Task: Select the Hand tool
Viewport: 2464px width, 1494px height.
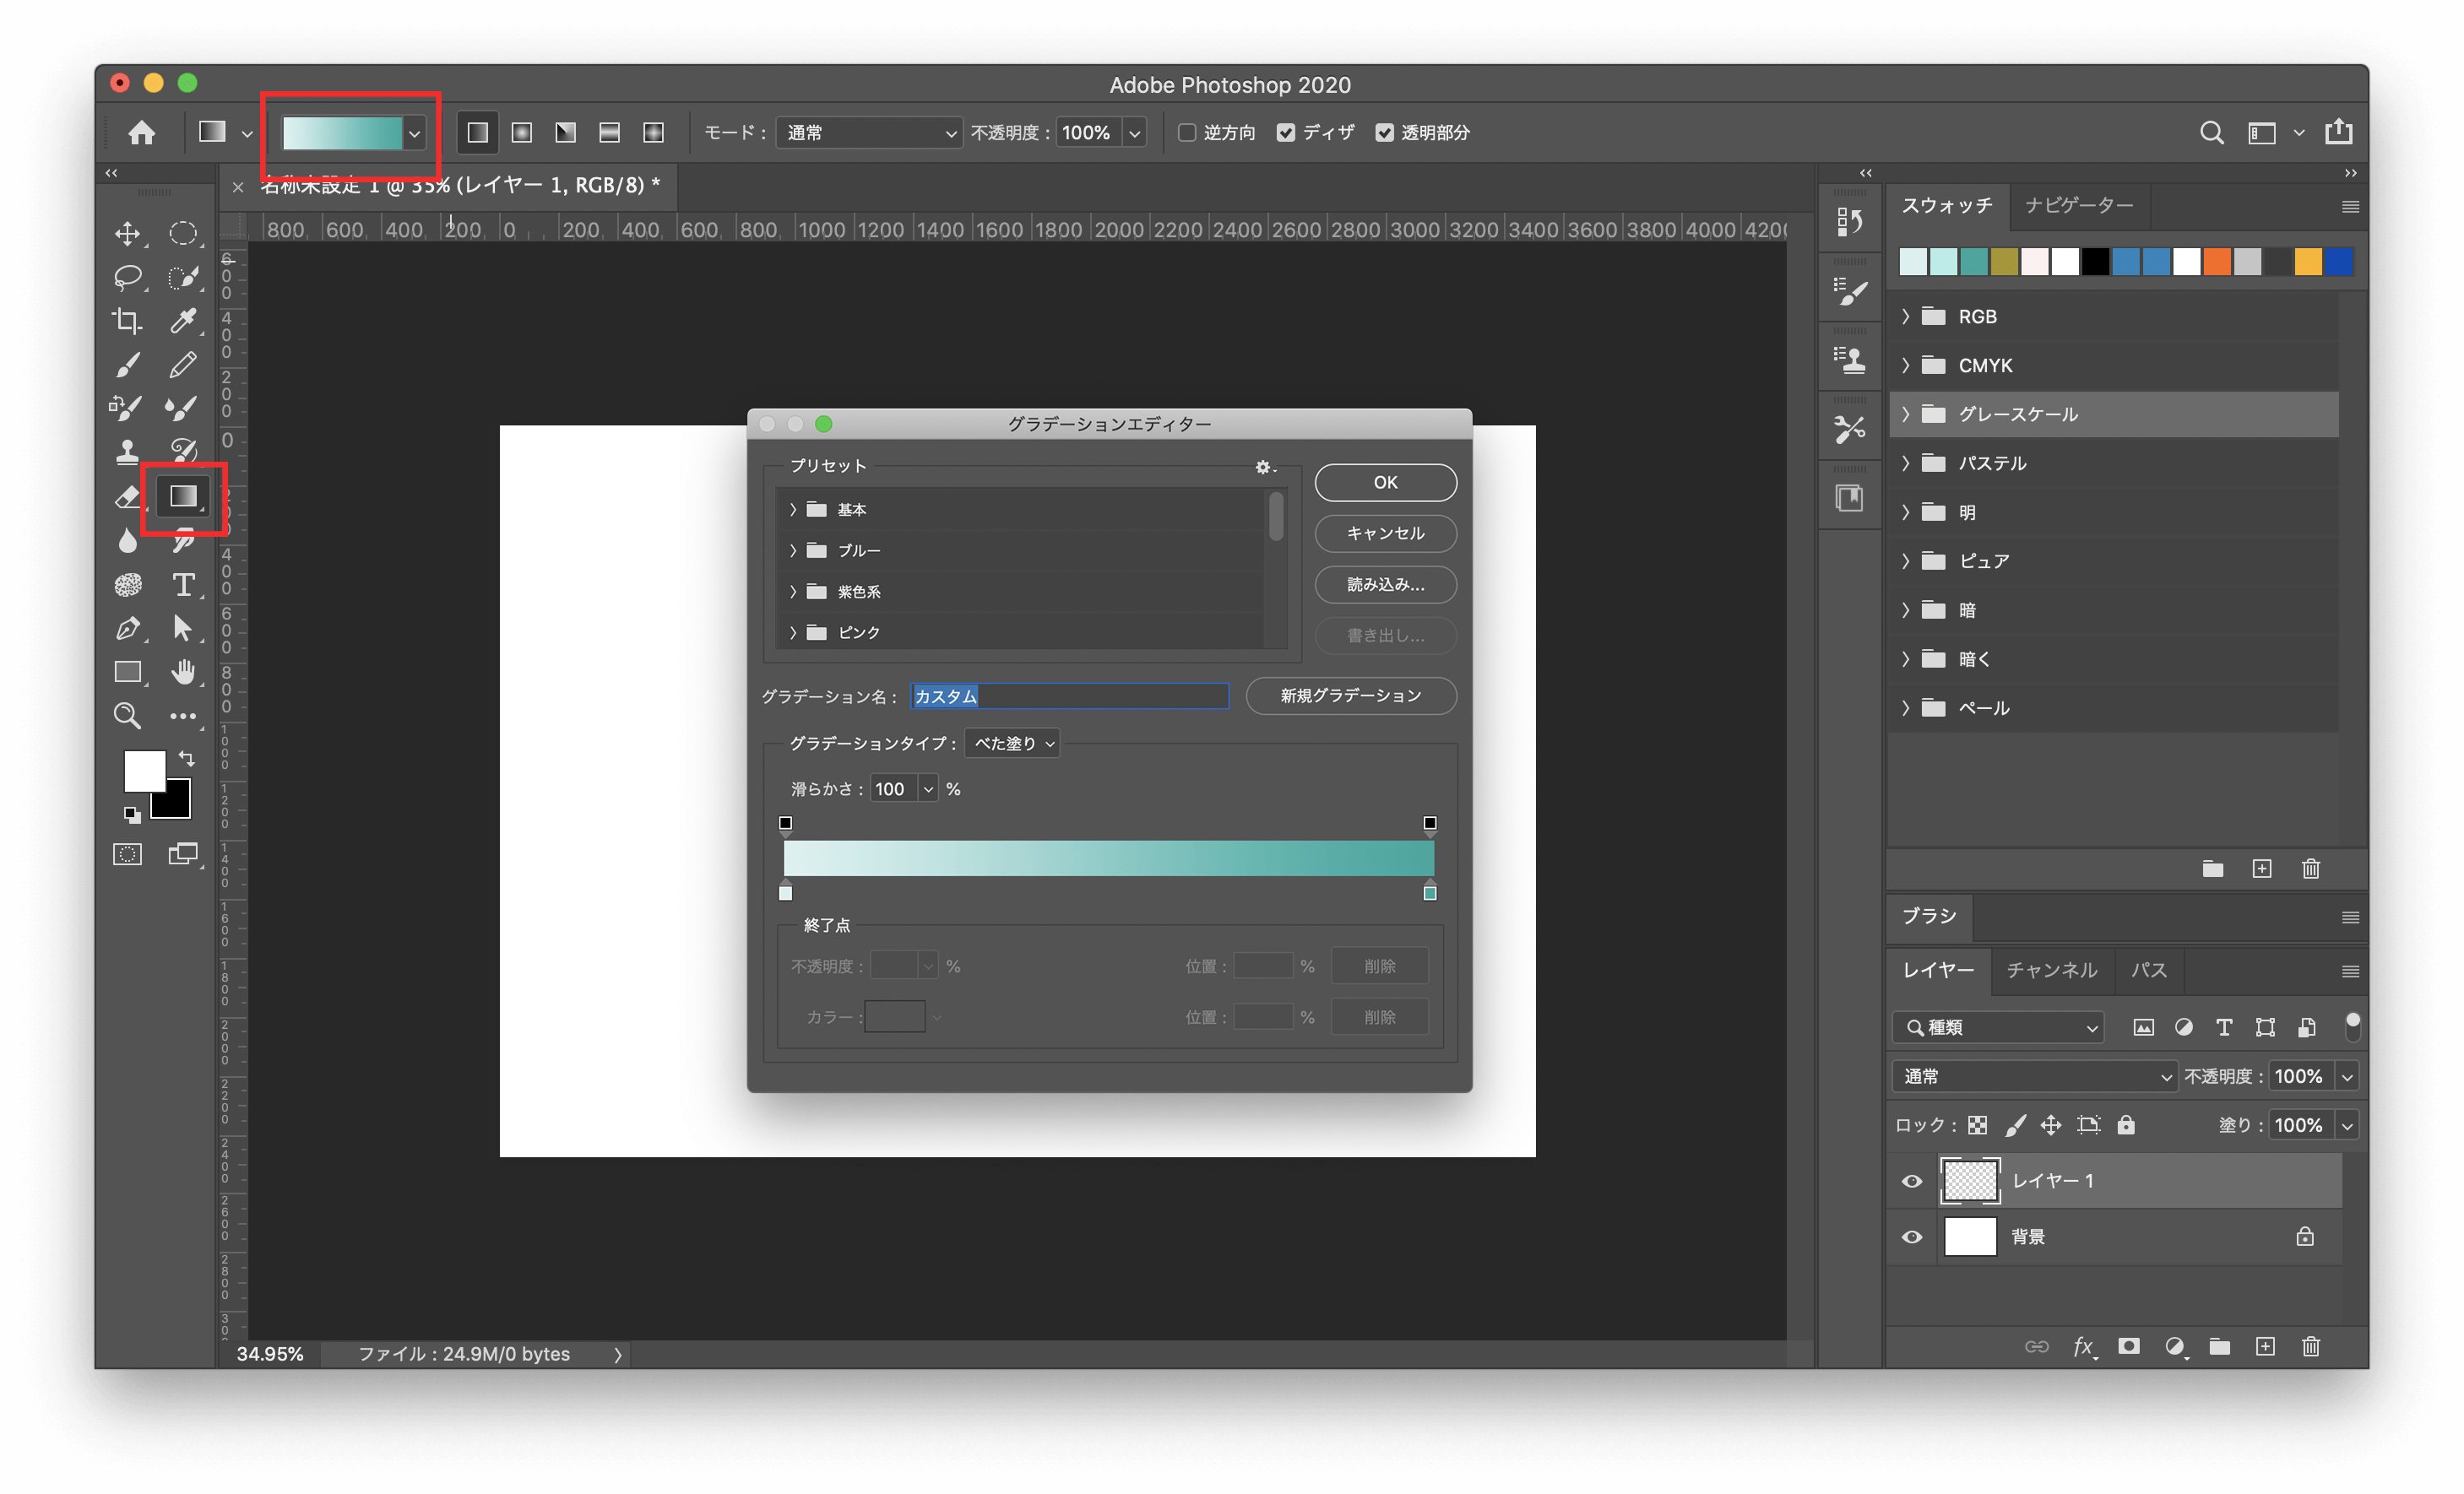Action: (186, 672)
